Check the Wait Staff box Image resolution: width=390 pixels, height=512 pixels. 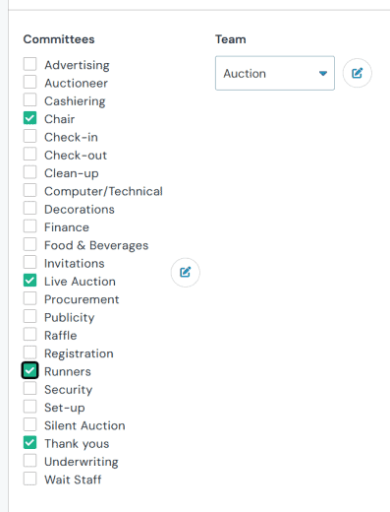(29, 479)
